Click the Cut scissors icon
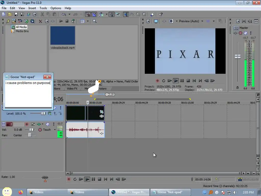This screenshot has width=261, height=196. [x=43, y=14]
